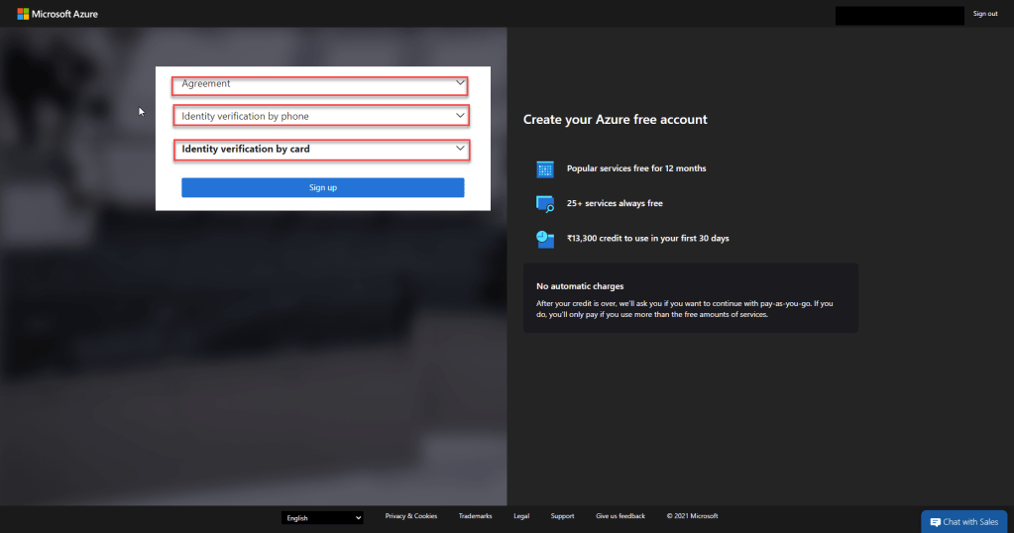The image size is (1014, 533).
Task: Click the Create your Azure free account heading
Action: coord(615,120)
